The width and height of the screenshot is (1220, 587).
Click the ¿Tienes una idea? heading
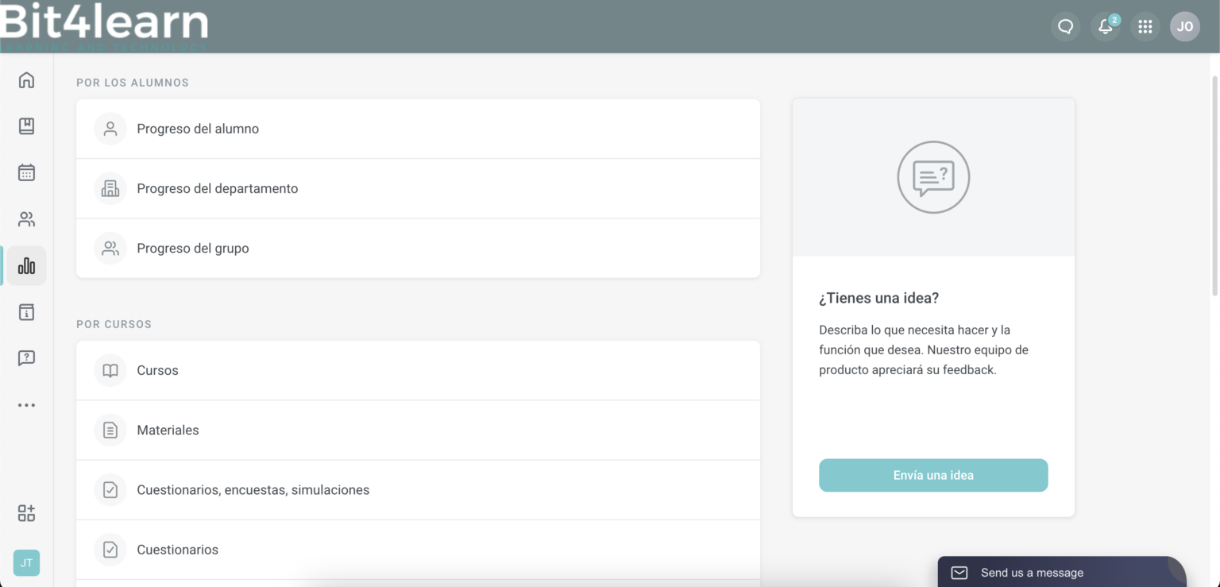tap(878, 298)
